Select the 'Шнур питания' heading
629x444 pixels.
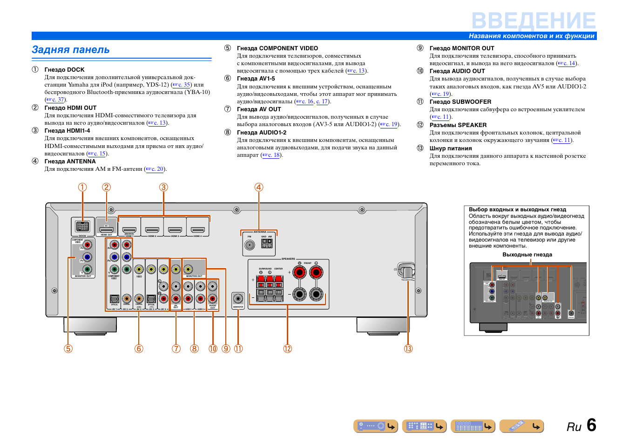point(451,148)
